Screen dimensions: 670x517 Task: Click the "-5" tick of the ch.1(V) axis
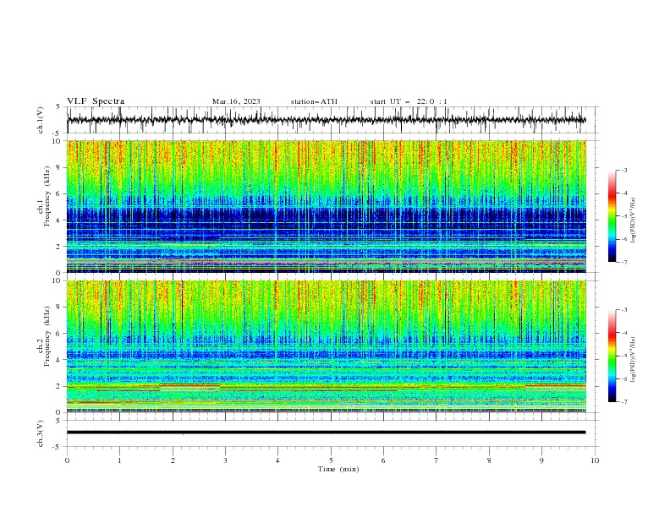[58, 133]
